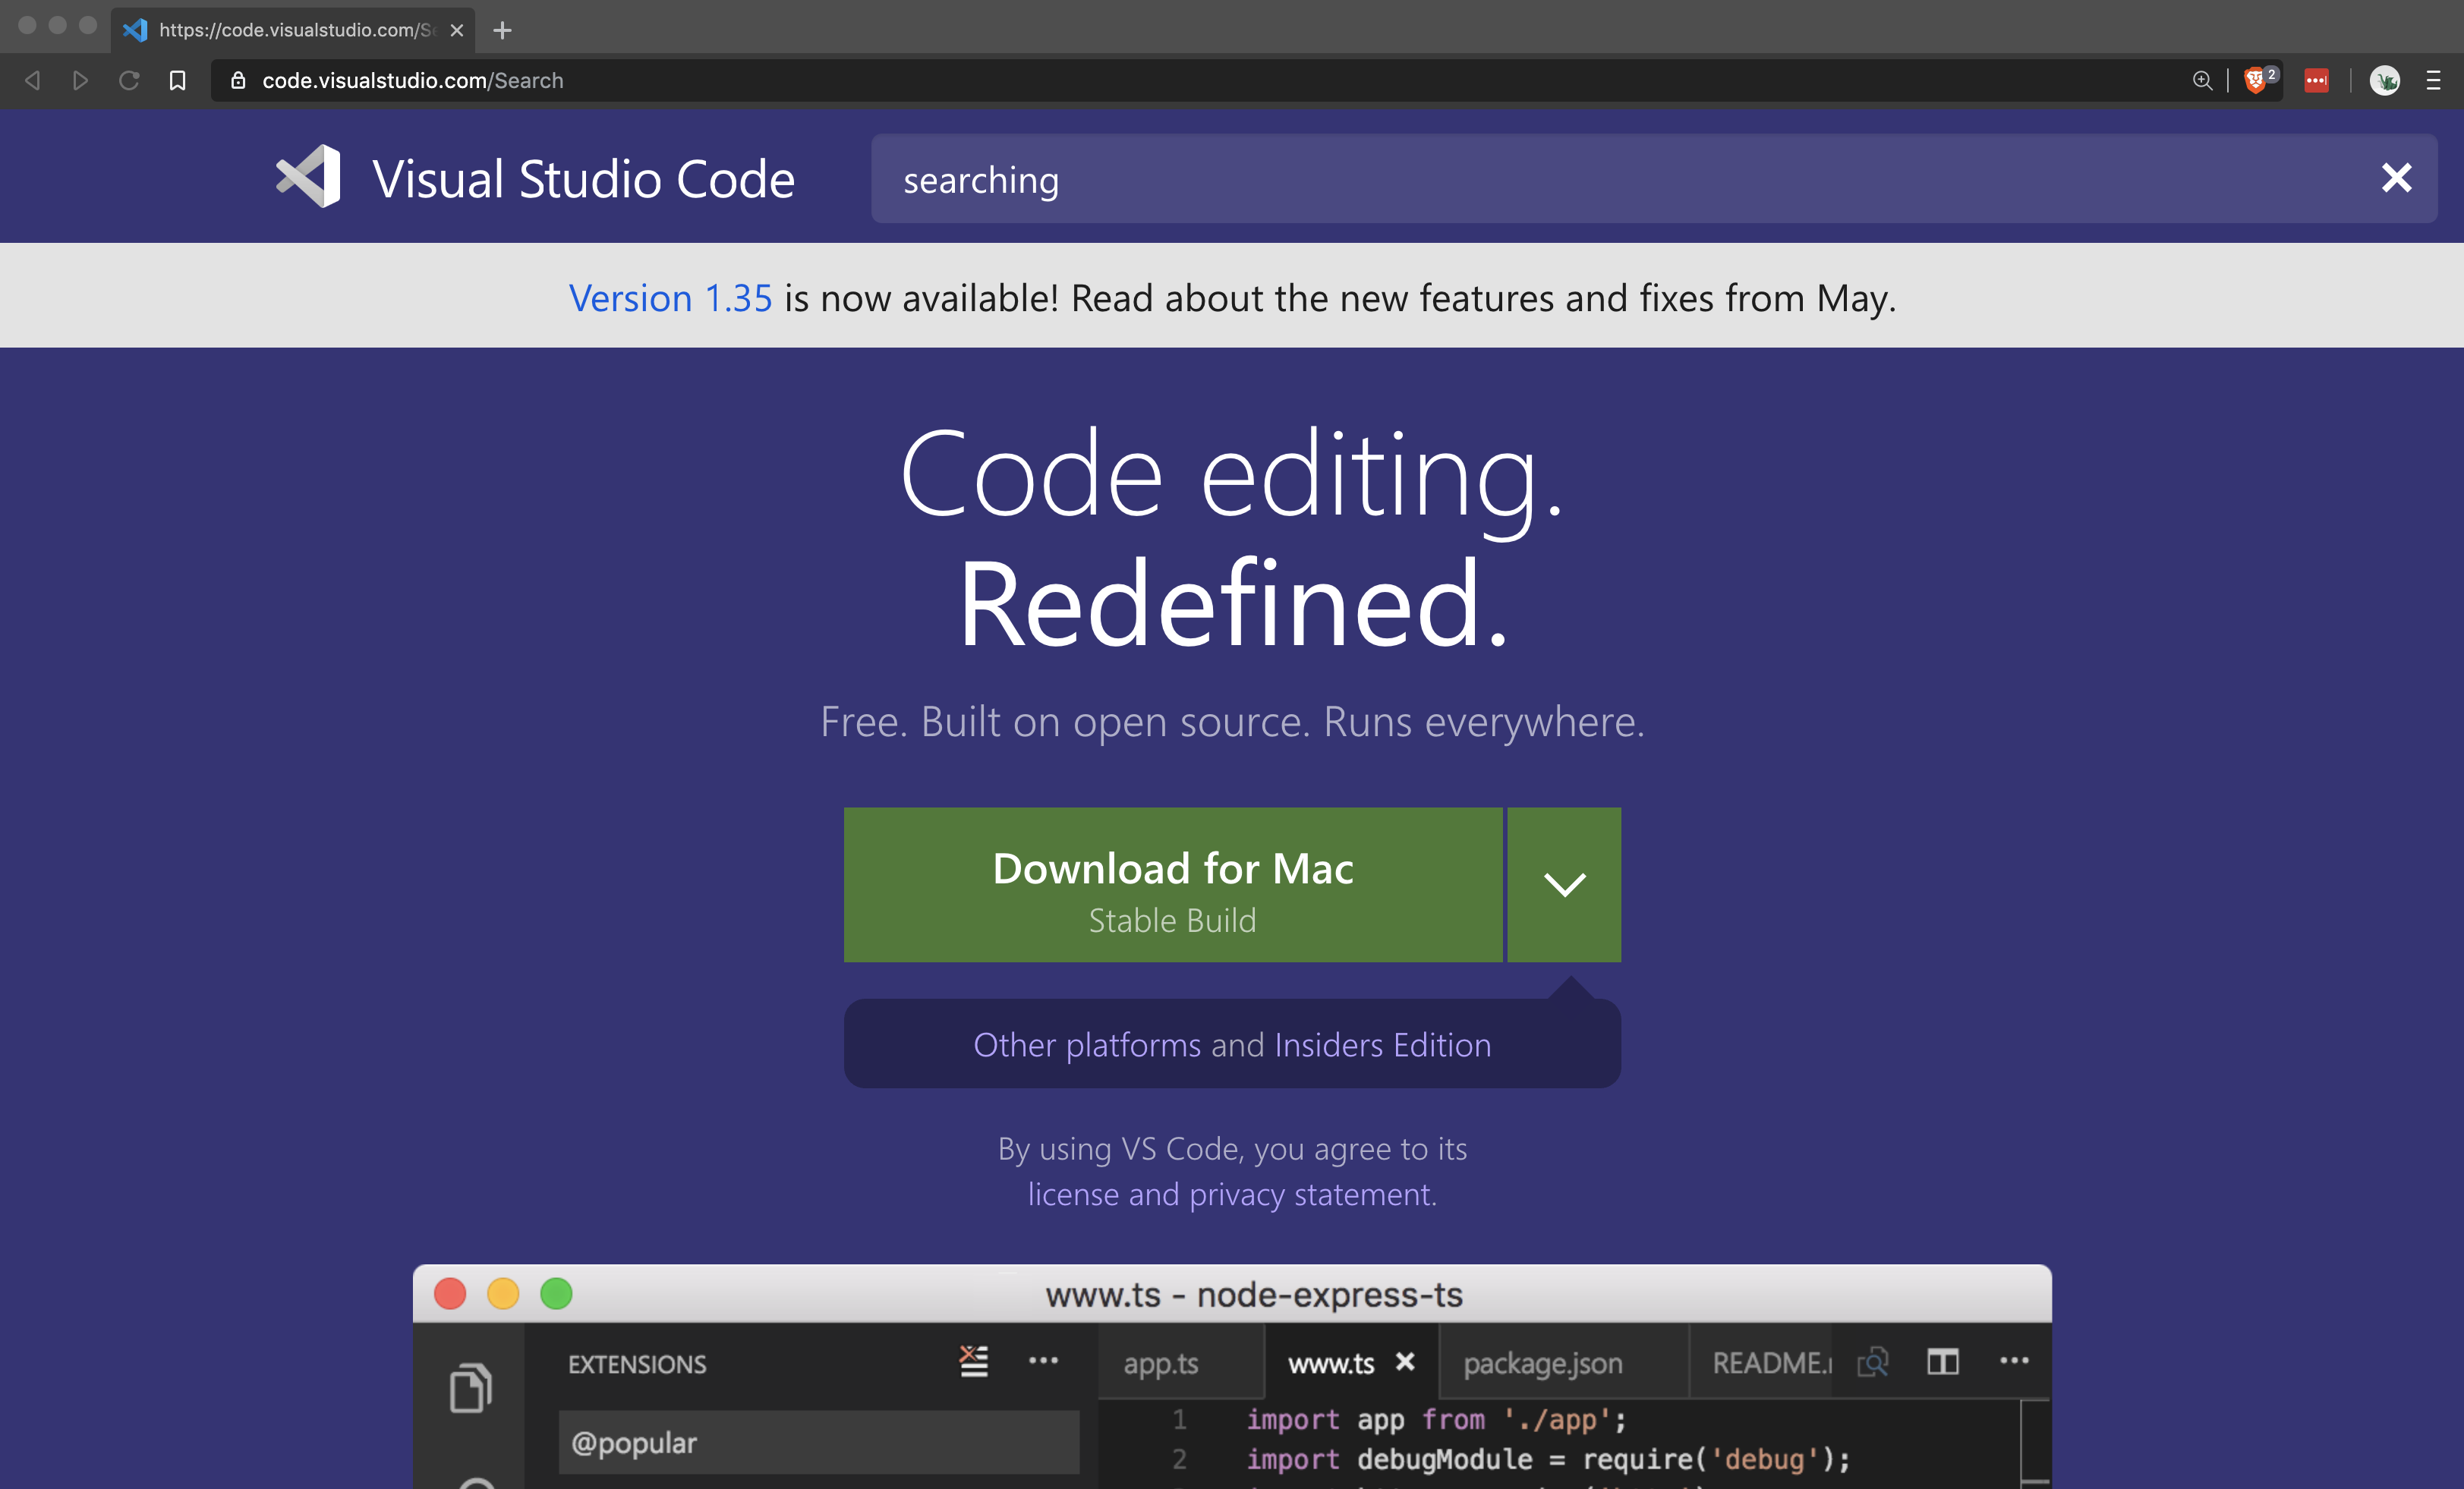Open a new tab with plus button
The height and width of the screenshot is (1489, 2464).
point(503,31)
